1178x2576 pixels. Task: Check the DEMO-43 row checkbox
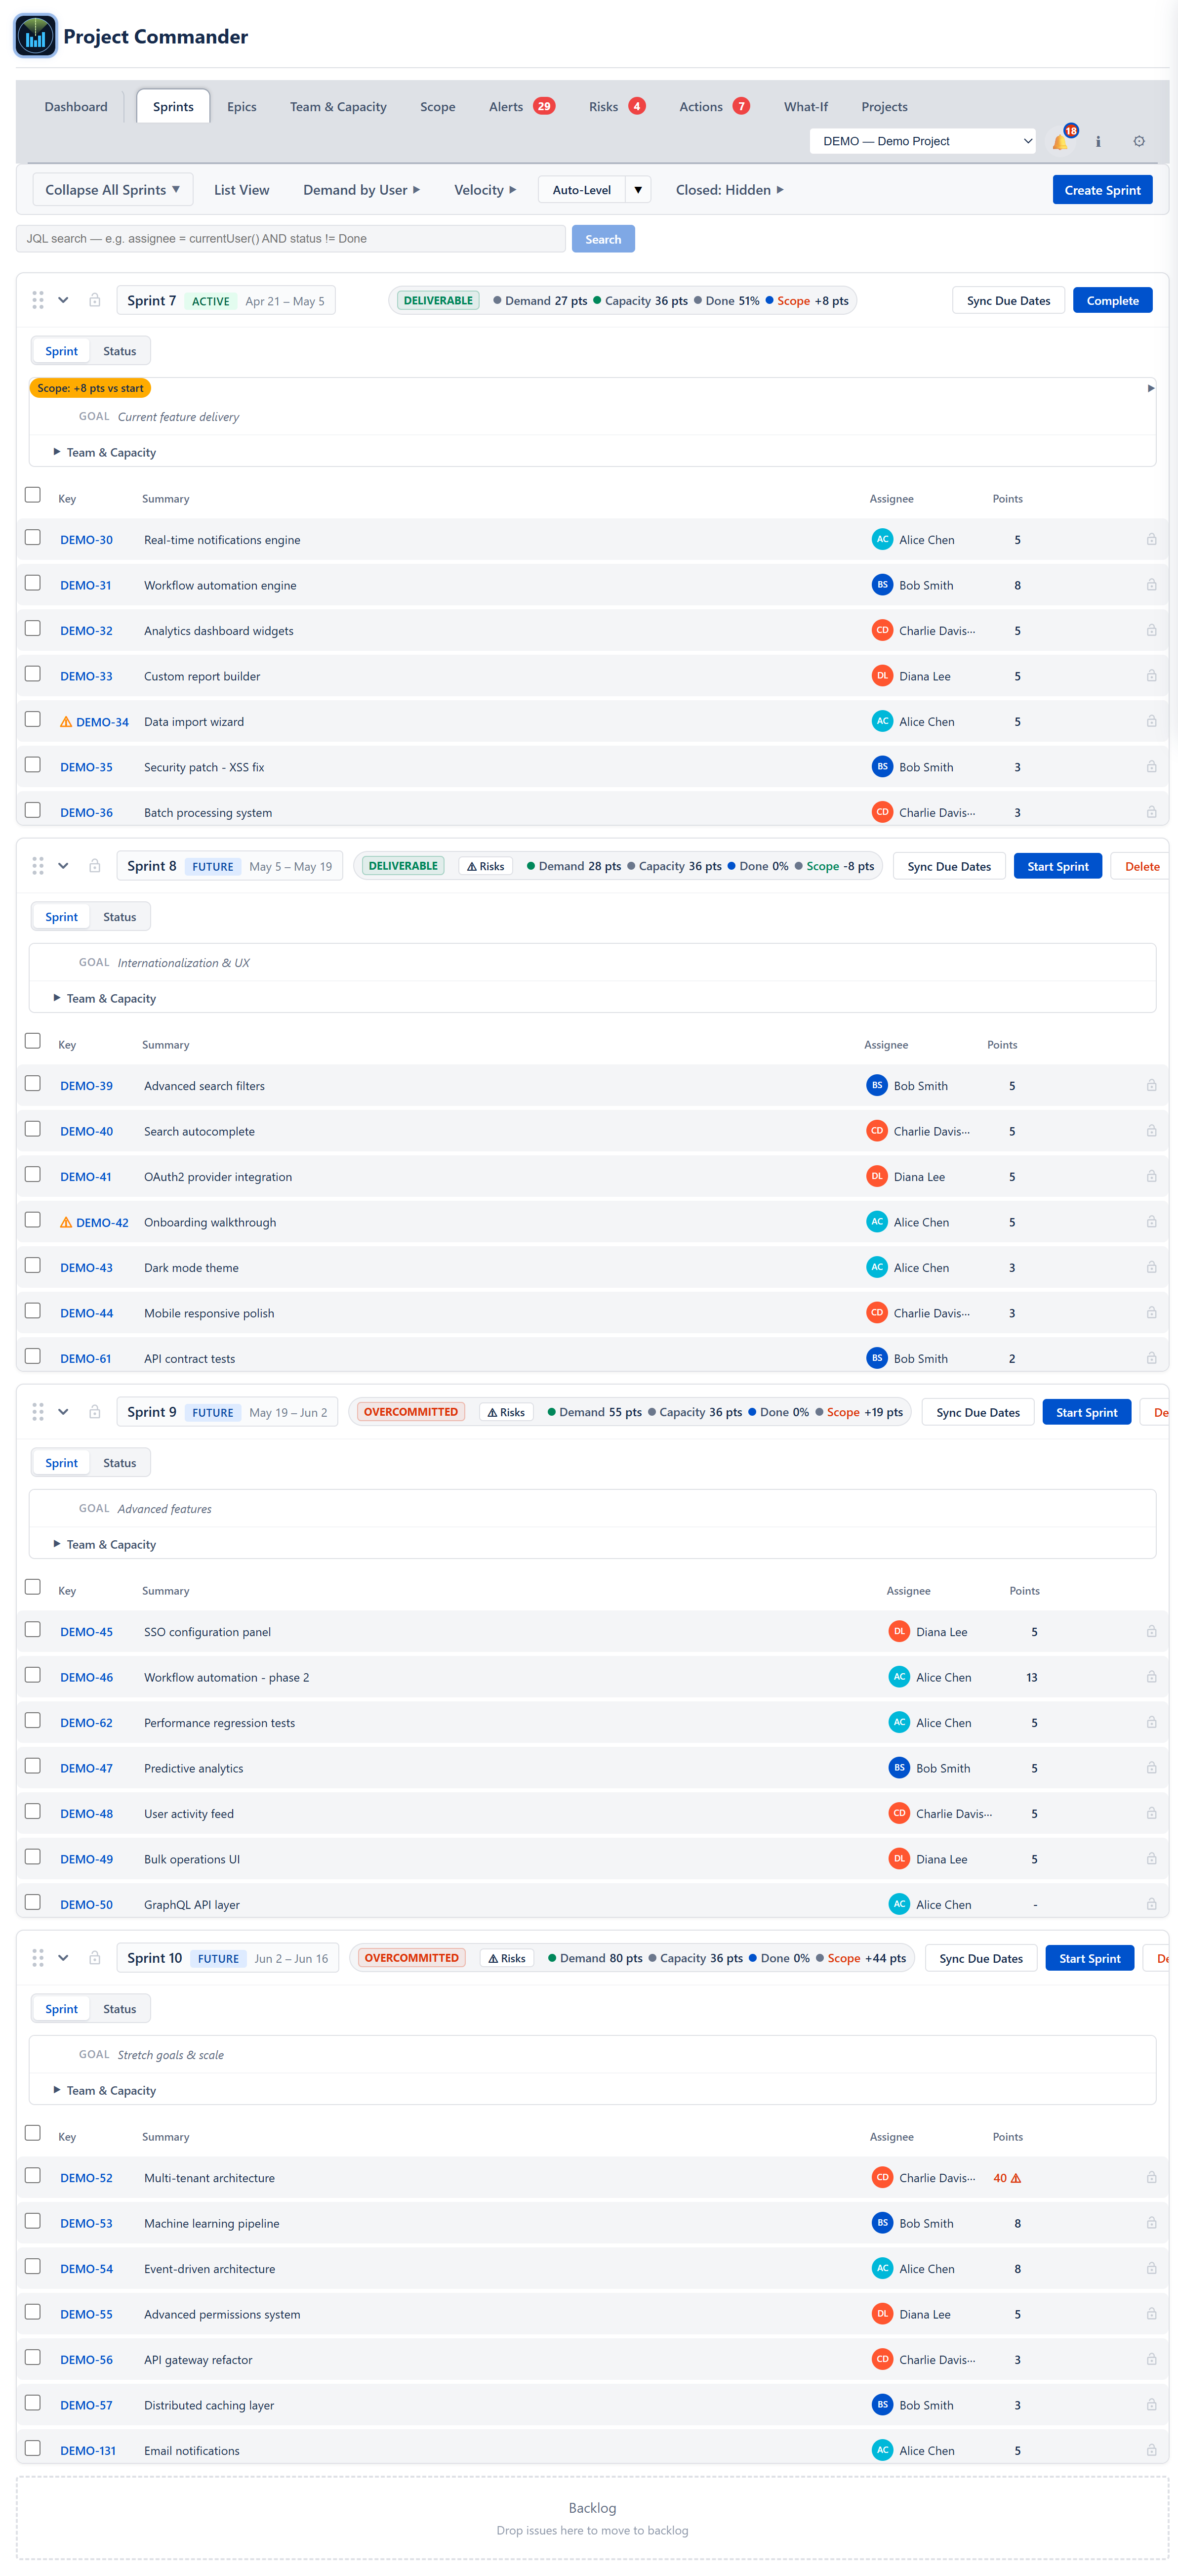[33, 1265]
